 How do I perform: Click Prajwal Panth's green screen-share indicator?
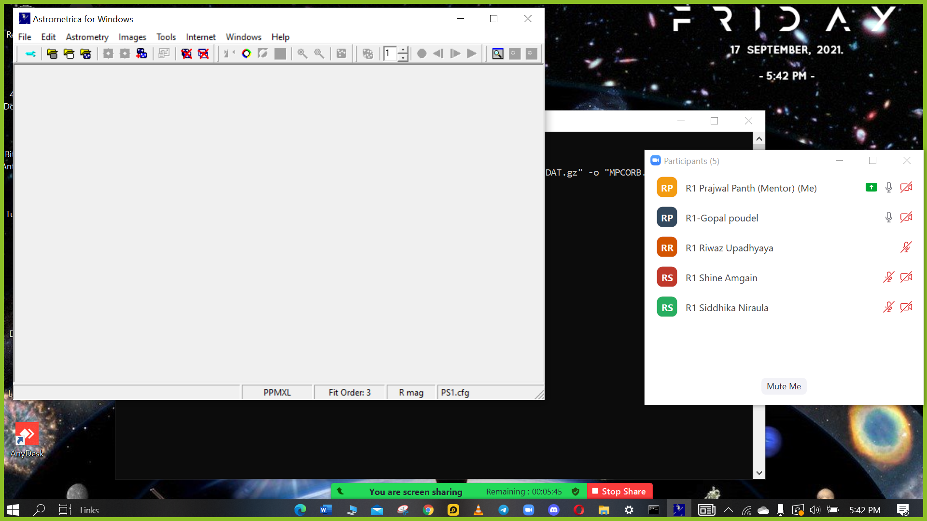pos(871,187)
